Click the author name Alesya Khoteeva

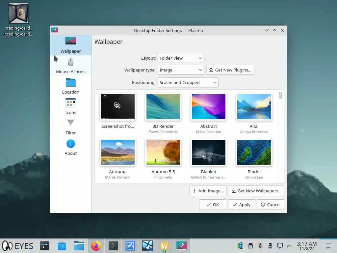[x=254, y=132]
